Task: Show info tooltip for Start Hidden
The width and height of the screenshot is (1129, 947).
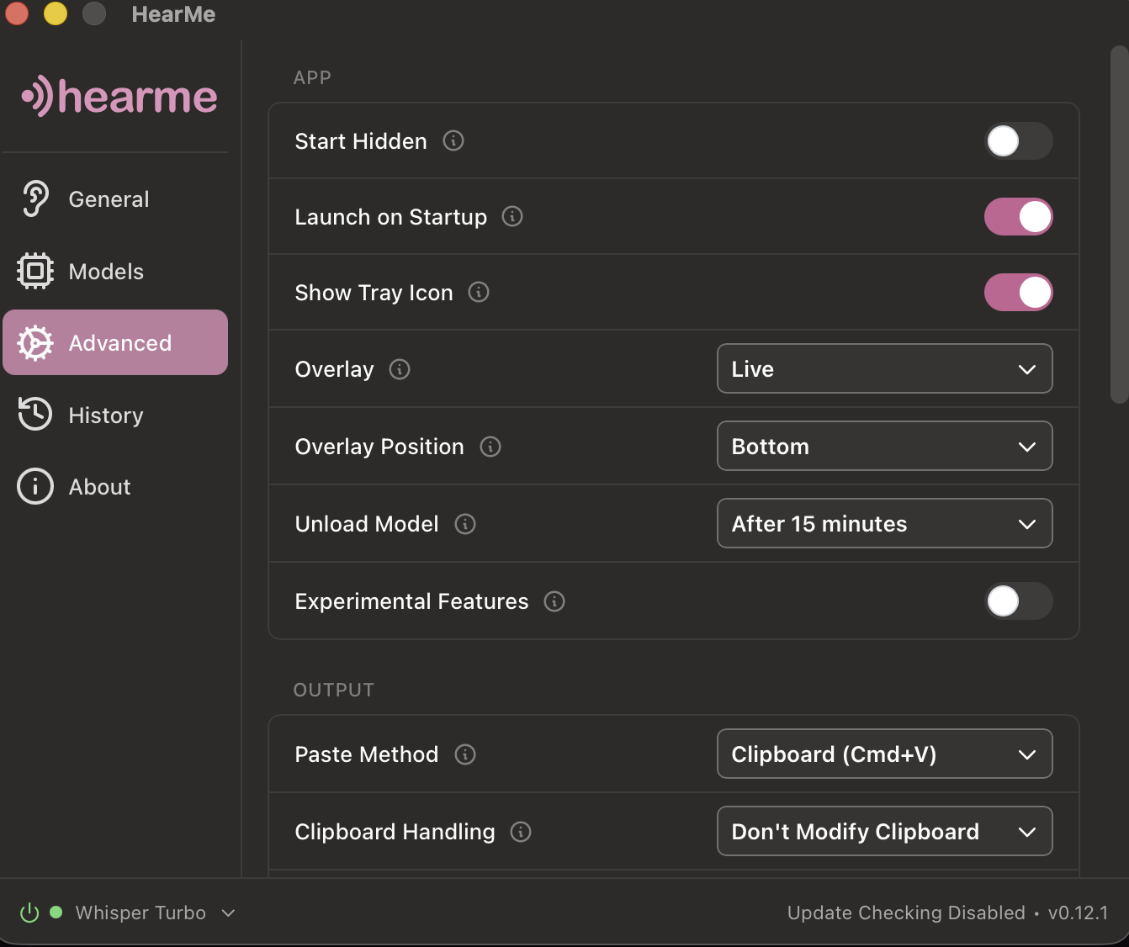Action: tap(453, 140)
